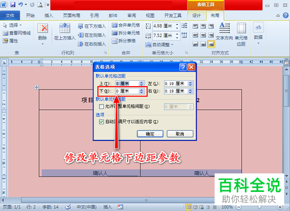The width and height of the screenshot is (290, 211).
Task: Switch to 插入 insert tab
Action: (49, 16)
